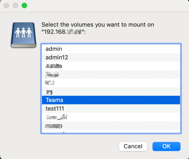This screenshot has height=159, width=189.
Task: Click the gray close window button
Action: 7,5
